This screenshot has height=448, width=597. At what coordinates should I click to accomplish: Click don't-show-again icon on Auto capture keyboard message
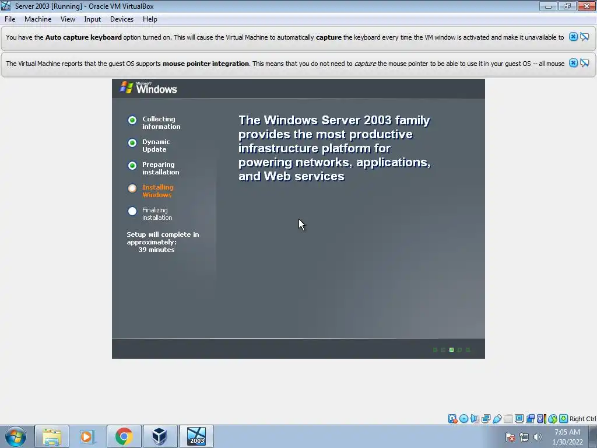pyautogui.click(x=584, y=37)
